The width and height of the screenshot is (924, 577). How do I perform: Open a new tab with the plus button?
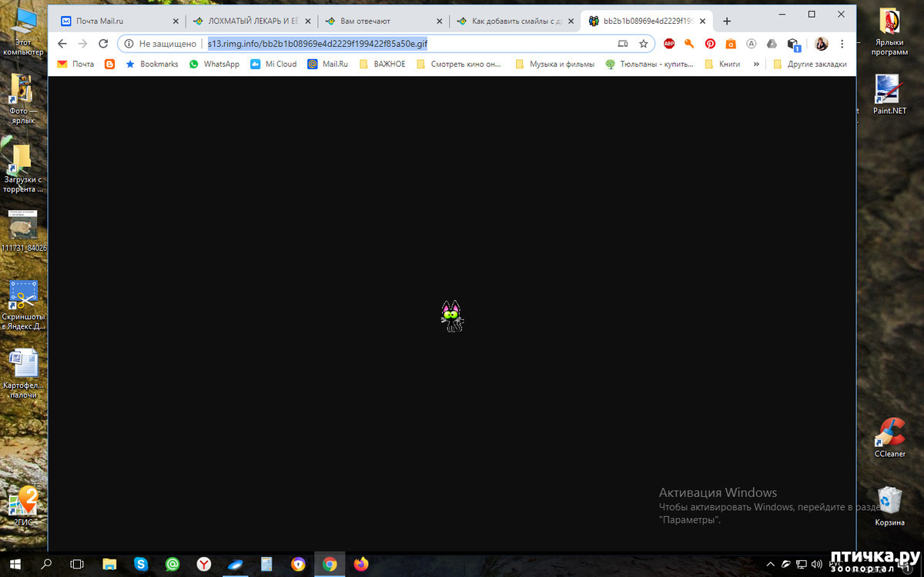[x=727, y=21]
